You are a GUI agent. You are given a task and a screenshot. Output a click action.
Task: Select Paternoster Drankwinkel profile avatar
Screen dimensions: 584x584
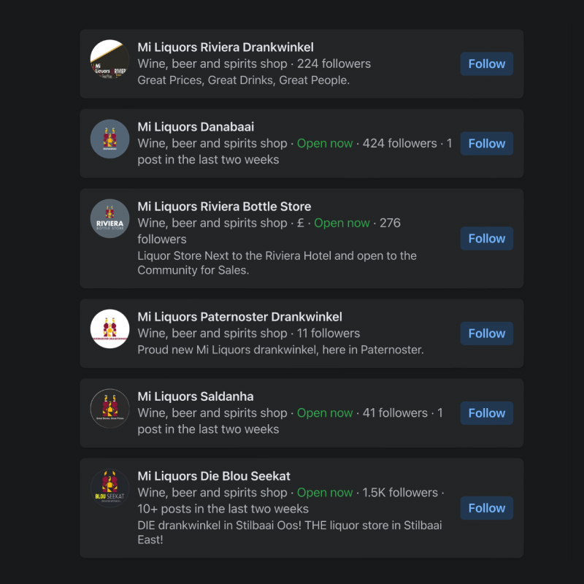[x=109, y=329]
